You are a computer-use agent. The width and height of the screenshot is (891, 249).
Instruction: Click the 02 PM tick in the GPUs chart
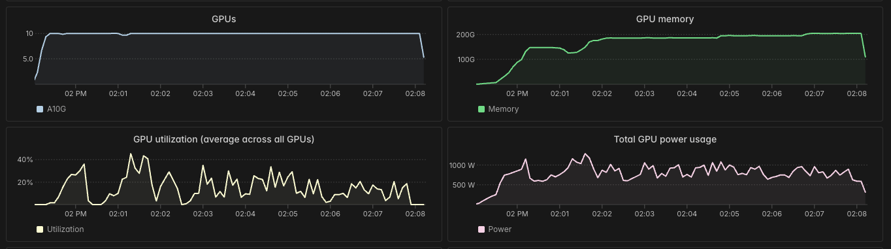[x=76, y=93]
